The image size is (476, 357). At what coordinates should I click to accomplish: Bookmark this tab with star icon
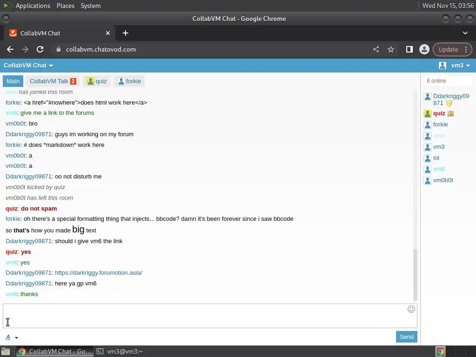(390, 49)
